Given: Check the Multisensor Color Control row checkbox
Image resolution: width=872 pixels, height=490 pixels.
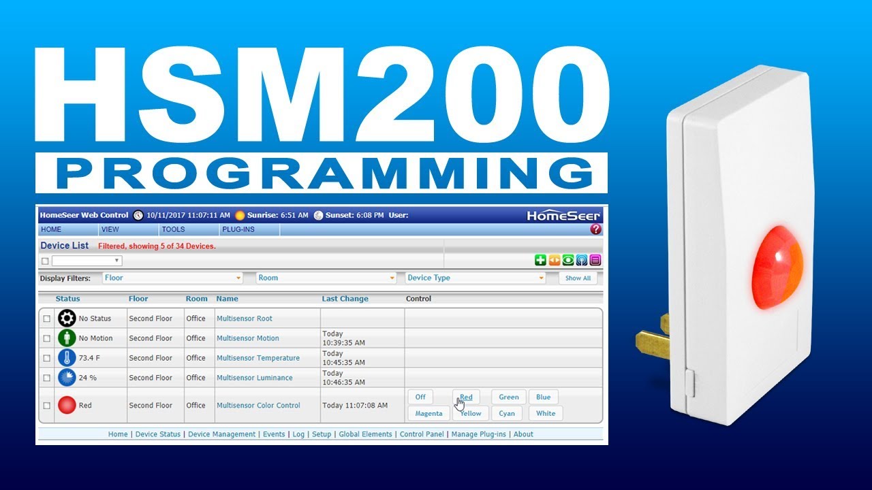Looking at the screenshot, I should [x=46, y=406].
